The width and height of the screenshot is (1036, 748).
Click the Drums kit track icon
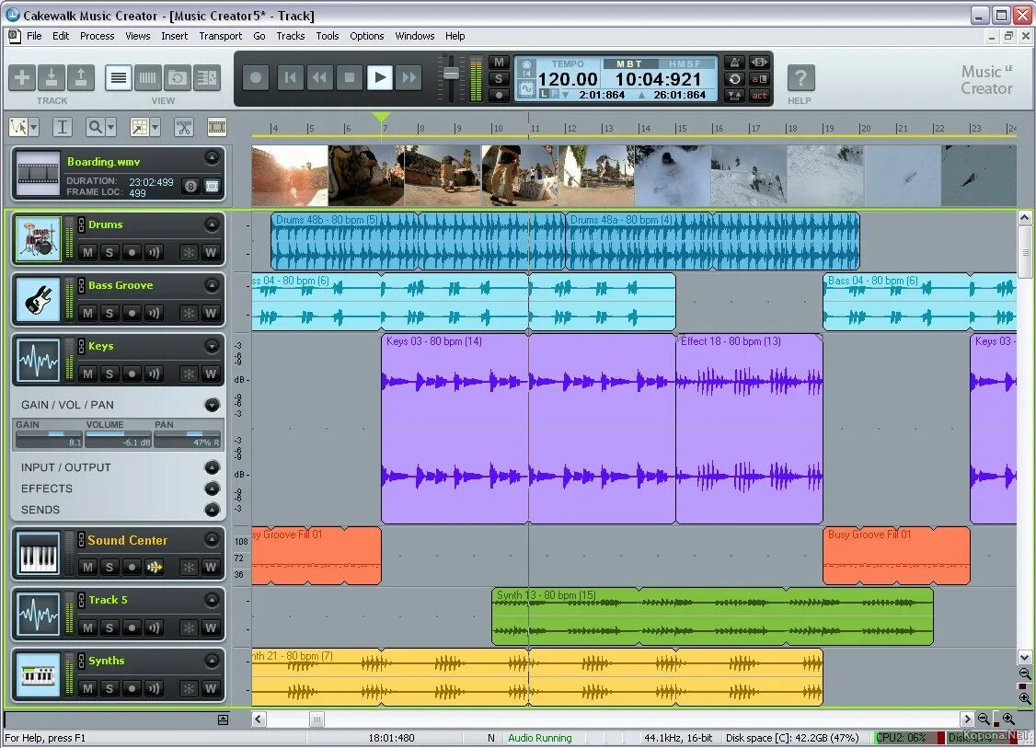pyautogui.click(x=38, y=238)
